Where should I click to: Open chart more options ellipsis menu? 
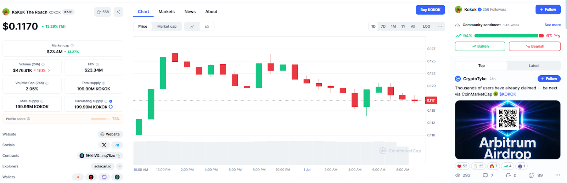(440, 27)
